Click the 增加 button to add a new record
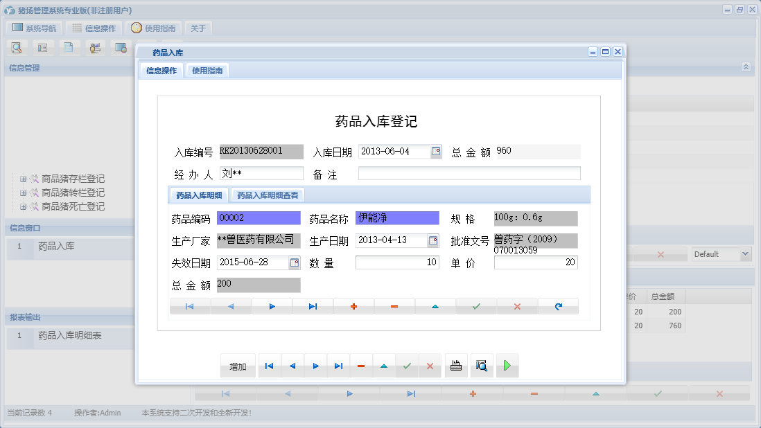This screenshot has width=761, height=428. [x=238, y=365]
